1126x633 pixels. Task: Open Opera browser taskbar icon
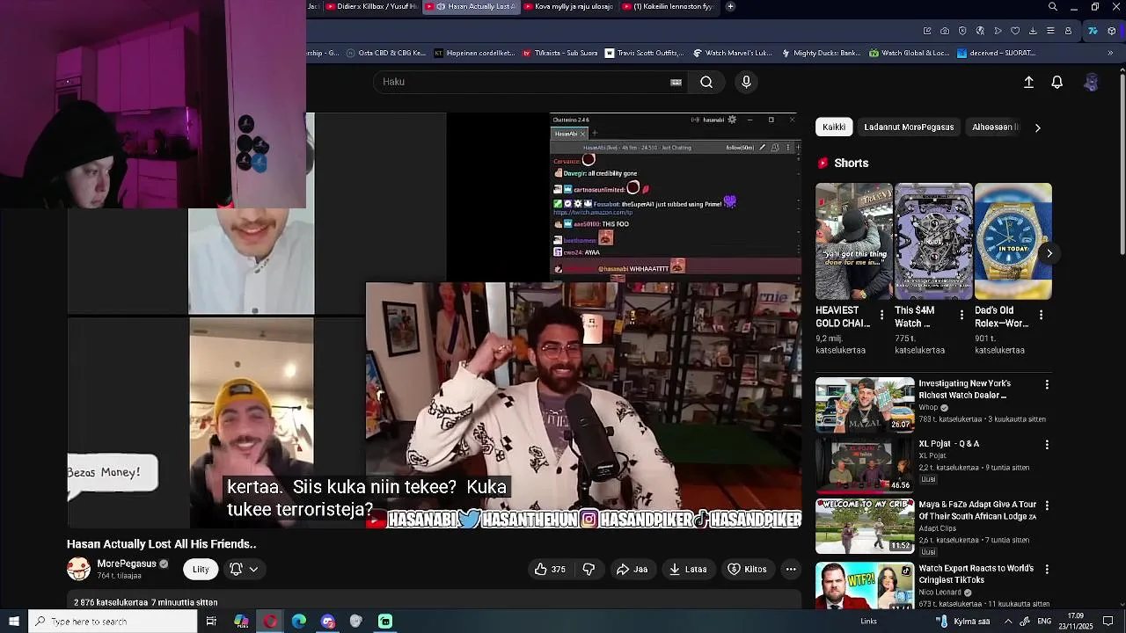270,622
